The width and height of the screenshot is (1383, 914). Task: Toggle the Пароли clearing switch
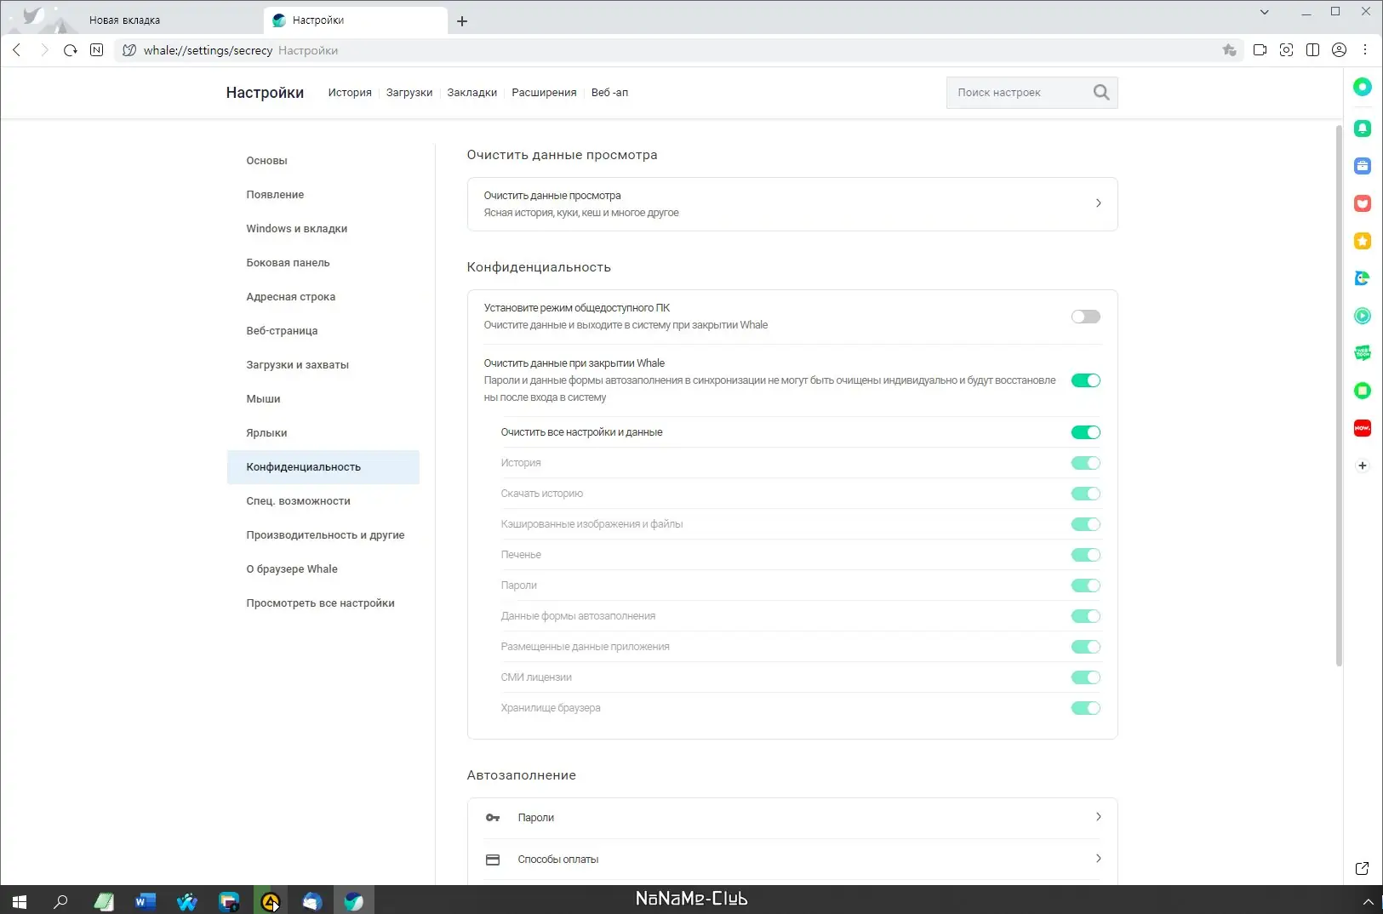pos(1086,586)
